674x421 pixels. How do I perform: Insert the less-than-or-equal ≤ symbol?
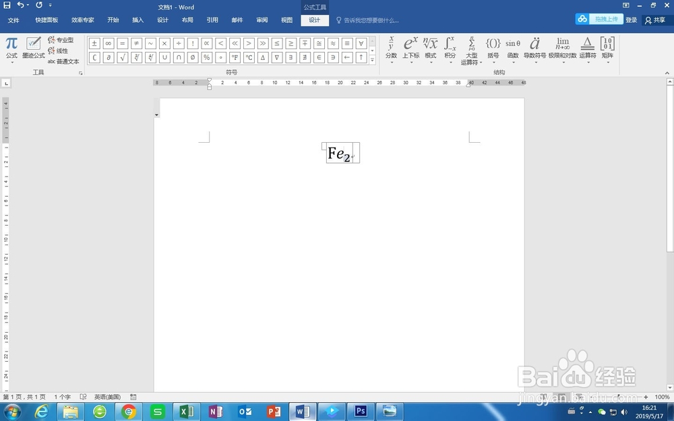point(277,43)
